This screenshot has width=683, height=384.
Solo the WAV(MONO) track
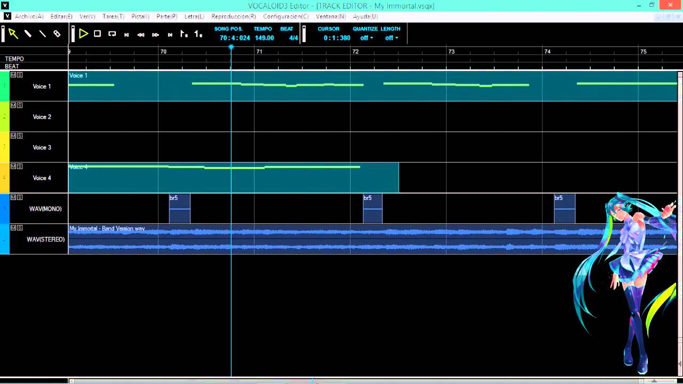20,197
